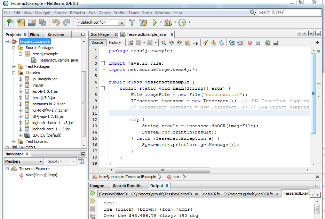Open the Start Page tab
This screenshot has height=219, width=325.
[100, 34]
